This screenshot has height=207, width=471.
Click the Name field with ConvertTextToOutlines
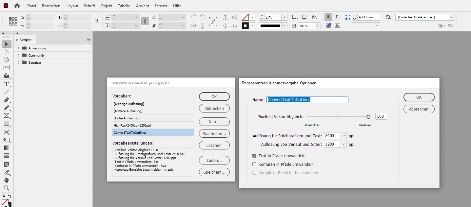307,100
